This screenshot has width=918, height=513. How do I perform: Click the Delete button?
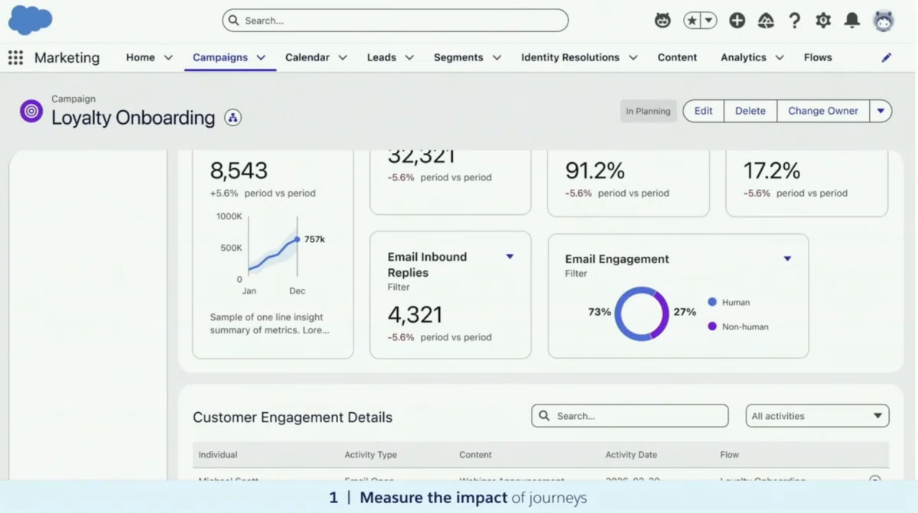(750, 111)
